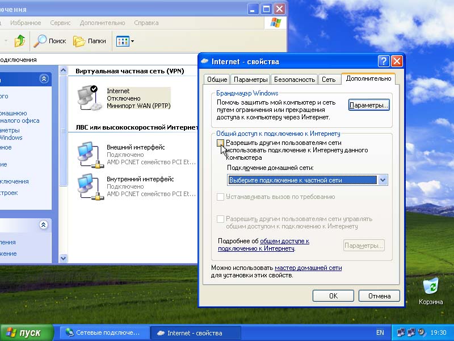This screenshot has width=454, height=341.
Task: Open the Дополнительно menu in Explorer
Action: [103, 23]
